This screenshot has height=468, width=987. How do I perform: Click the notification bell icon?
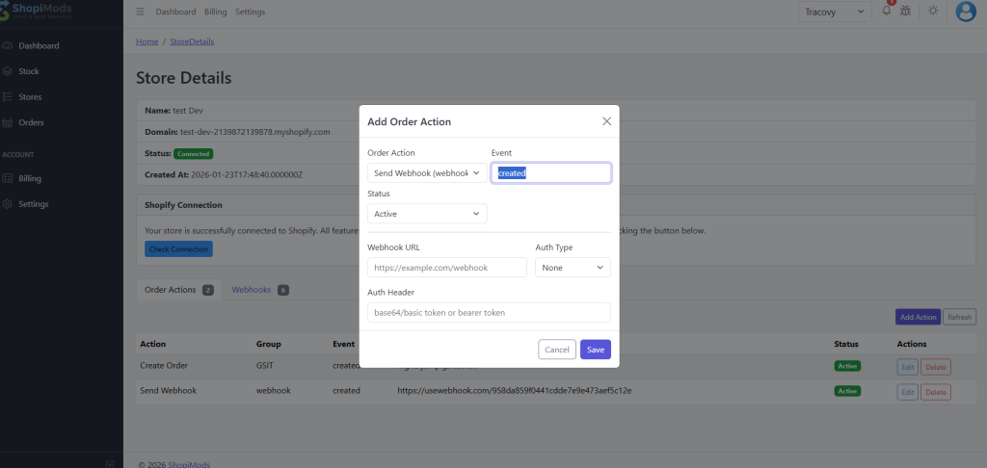[887, 11]
